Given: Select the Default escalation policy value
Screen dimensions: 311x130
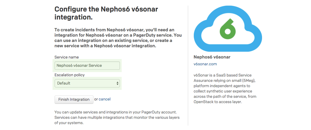Looking at the screenshot, I should (64, 83).
